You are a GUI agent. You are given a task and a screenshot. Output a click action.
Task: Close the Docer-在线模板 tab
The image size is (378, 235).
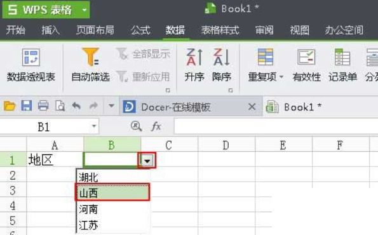(x=252, y=107)
